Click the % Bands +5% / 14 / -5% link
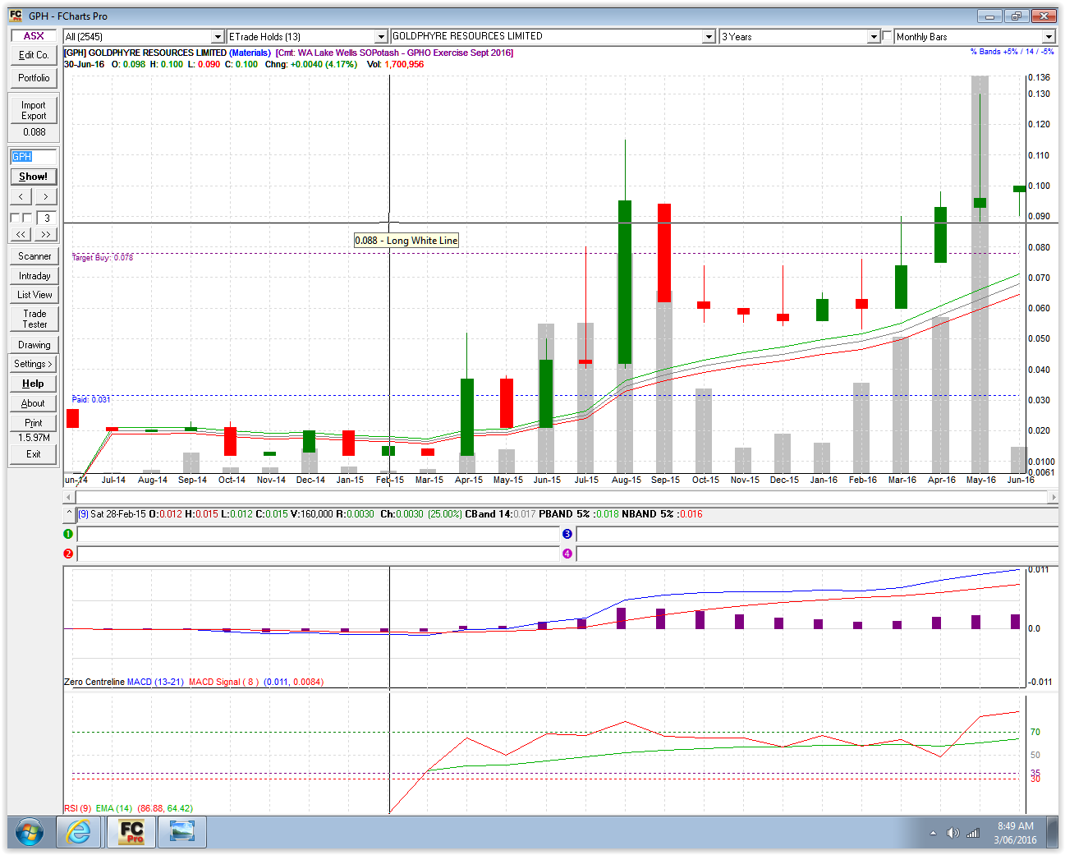This screenshot has height=855, width=1065. coord(1012,52)
